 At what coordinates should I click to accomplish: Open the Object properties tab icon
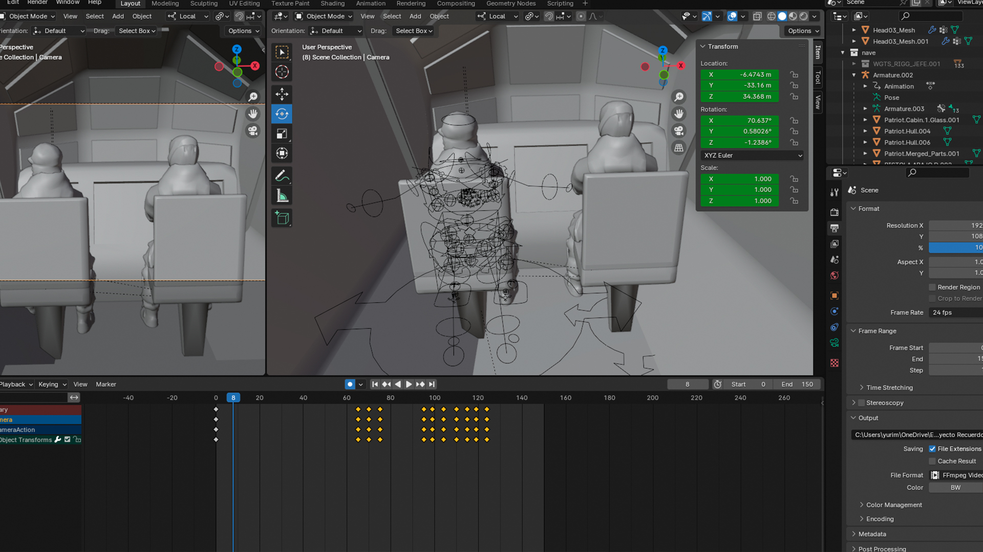(835, 295)
